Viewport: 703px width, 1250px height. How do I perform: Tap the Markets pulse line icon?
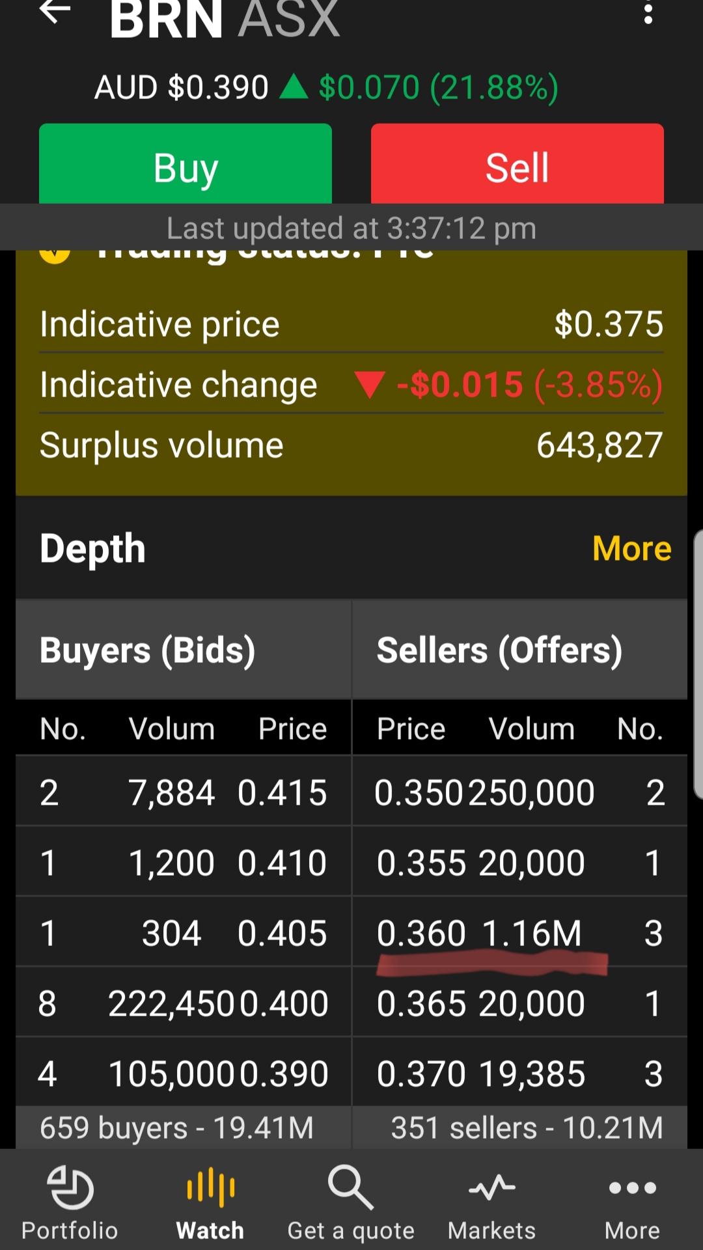coord(491,1187)
